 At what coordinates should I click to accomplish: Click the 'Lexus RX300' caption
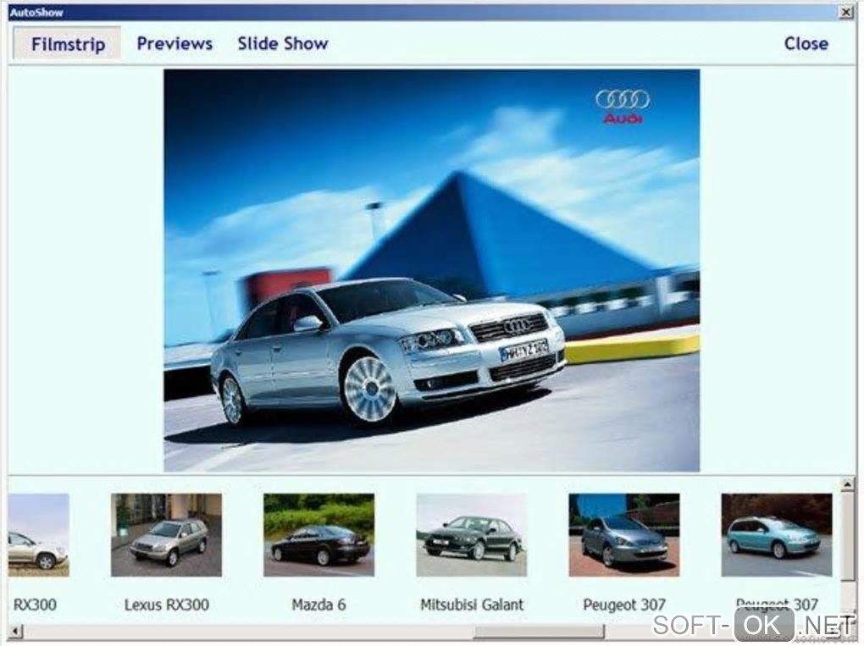click(166, 605)
